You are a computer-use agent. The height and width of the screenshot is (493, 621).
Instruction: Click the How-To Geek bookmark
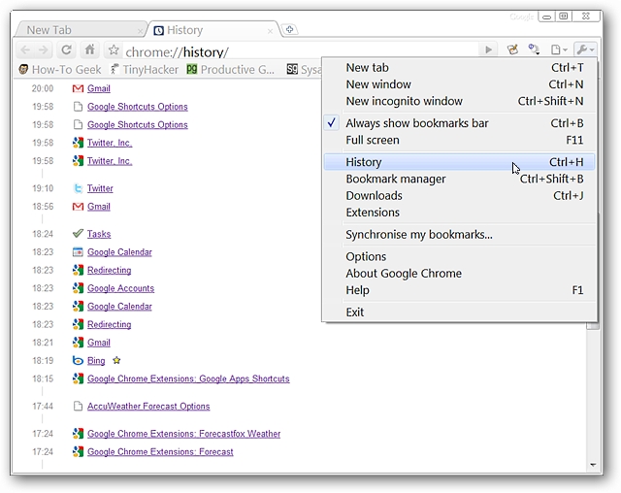coord(58,70)
